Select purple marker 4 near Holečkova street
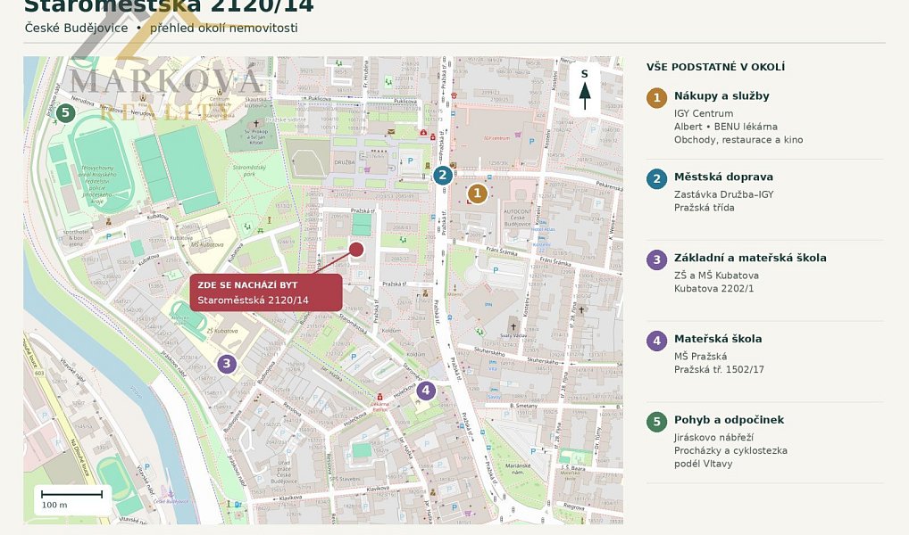909x535 pixels. 426,391
